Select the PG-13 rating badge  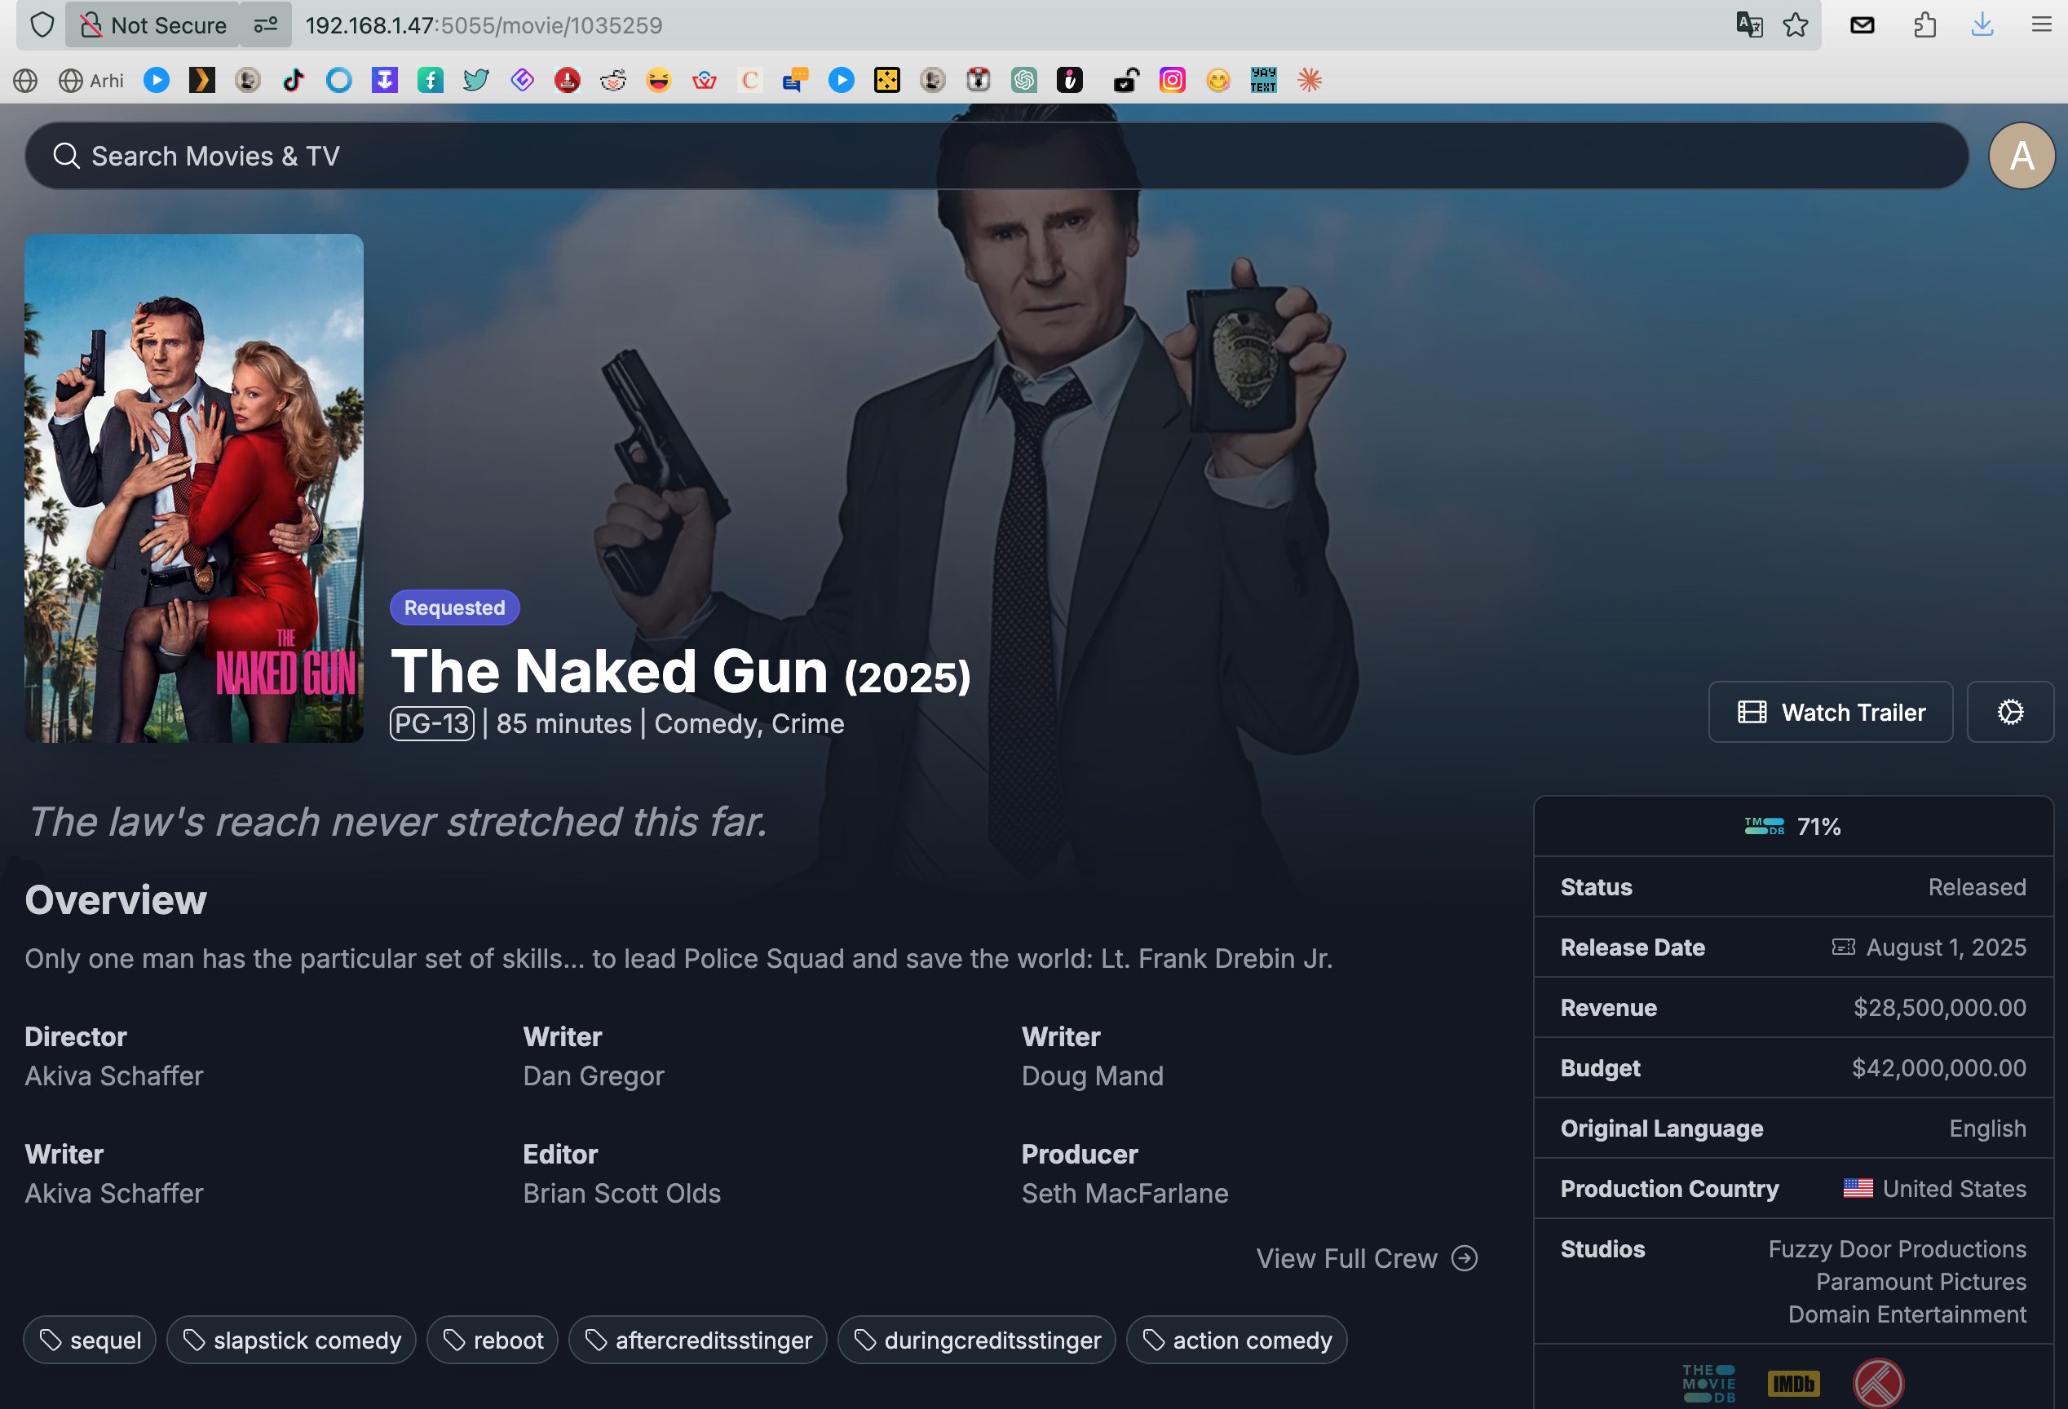click(431, 723)
